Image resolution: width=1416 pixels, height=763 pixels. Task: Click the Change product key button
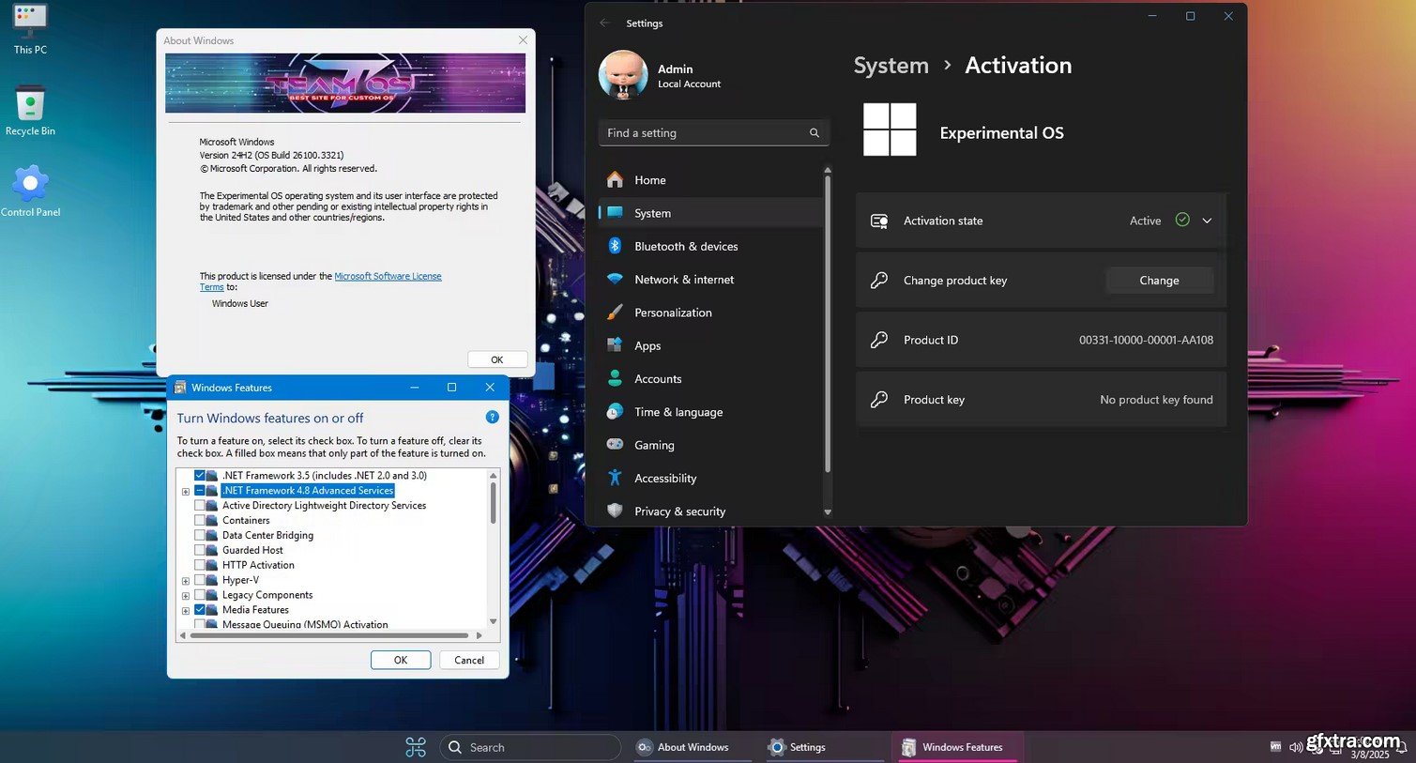[1159, 281]
